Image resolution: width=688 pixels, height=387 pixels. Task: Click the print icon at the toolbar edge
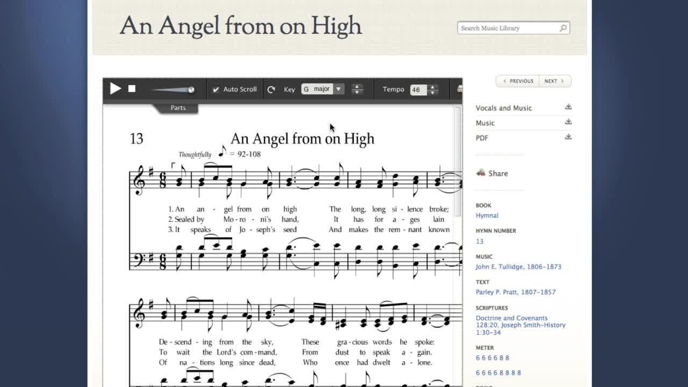tap(460, 89)
